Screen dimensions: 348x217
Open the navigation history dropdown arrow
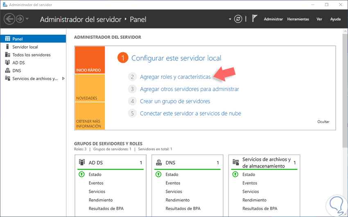(x=27, y=19)
